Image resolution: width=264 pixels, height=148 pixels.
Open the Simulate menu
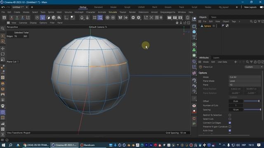[113, 12]
